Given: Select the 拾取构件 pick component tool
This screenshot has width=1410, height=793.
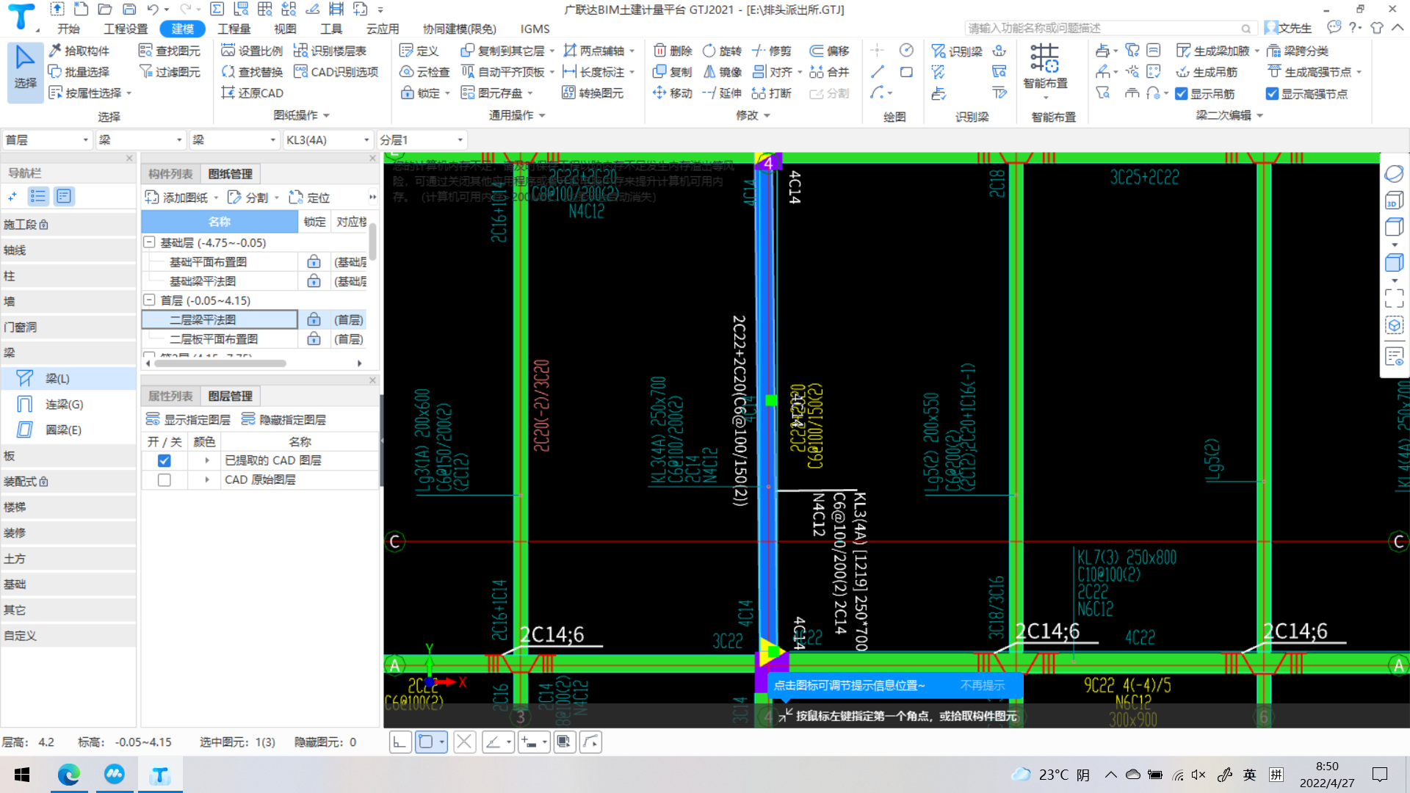Looking at the screenshot, I should coord(79,51).
